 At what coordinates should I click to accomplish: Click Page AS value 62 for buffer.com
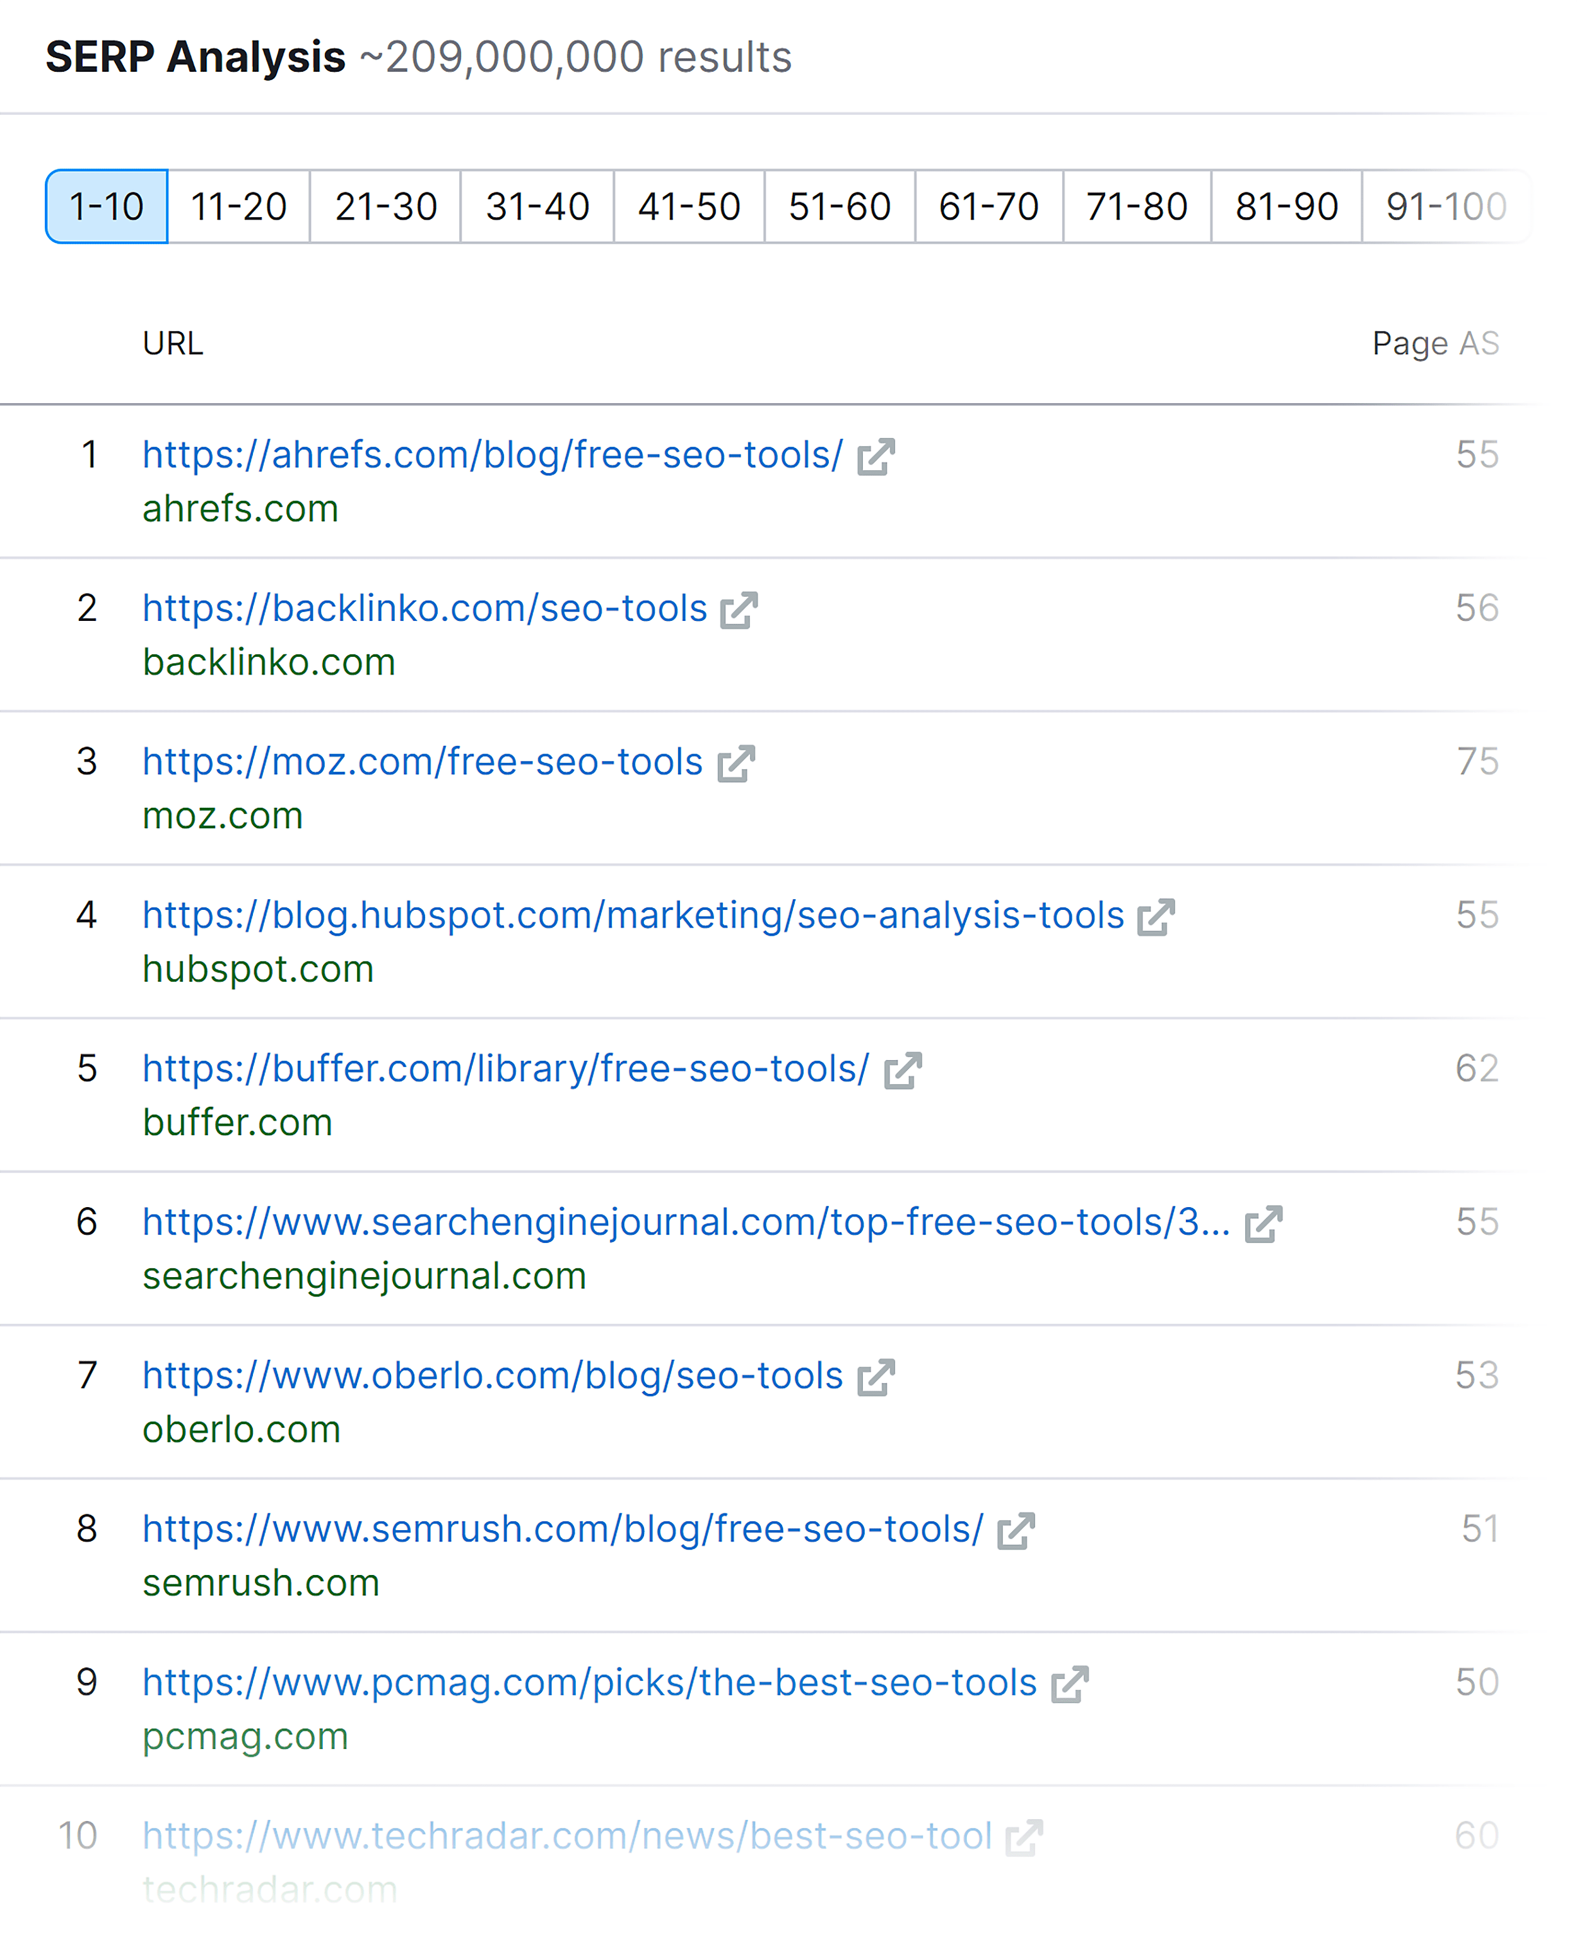click(1477, 1069)
